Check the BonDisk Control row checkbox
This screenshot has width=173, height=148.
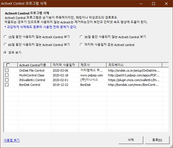[7, 85]
